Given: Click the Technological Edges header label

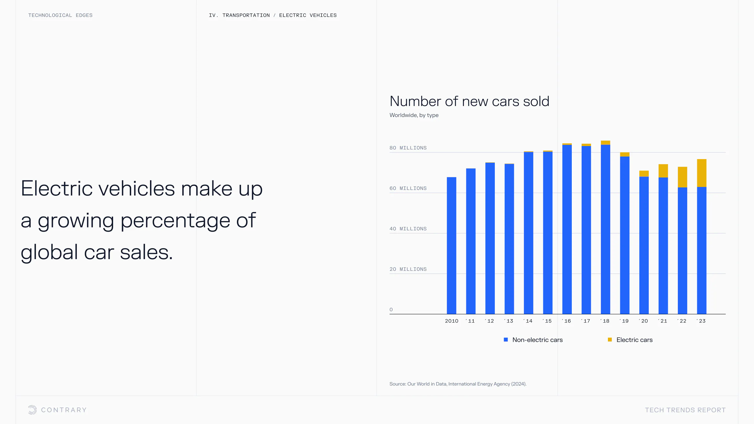Looking at the screenshot, I should tap(60, 15).
